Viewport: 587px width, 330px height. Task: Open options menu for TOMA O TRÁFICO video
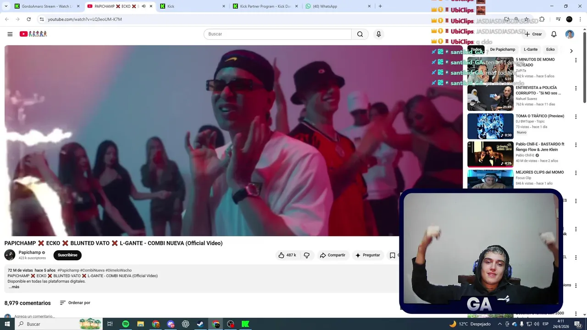coord(576,117)
